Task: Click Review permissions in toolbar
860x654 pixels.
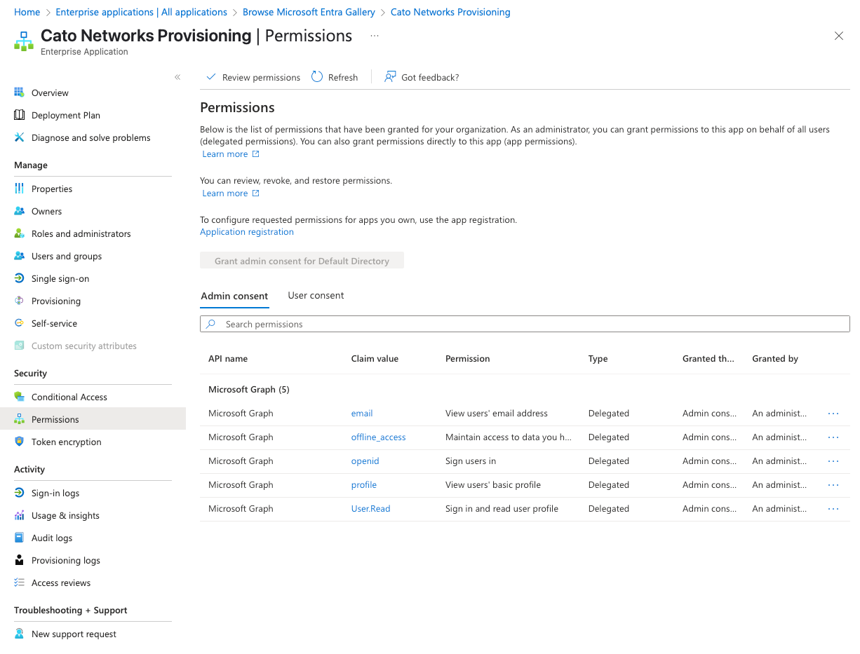Action: (253, 77)
